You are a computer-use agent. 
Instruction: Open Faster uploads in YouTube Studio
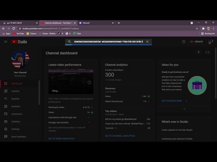coord(177,130)
